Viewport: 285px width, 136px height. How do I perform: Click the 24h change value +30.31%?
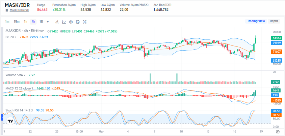point(59,10)
